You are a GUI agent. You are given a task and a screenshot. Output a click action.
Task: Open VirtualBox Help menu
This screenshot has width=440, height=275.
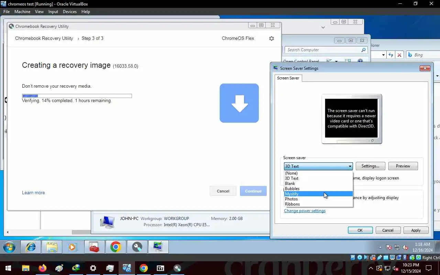point(86,12)
